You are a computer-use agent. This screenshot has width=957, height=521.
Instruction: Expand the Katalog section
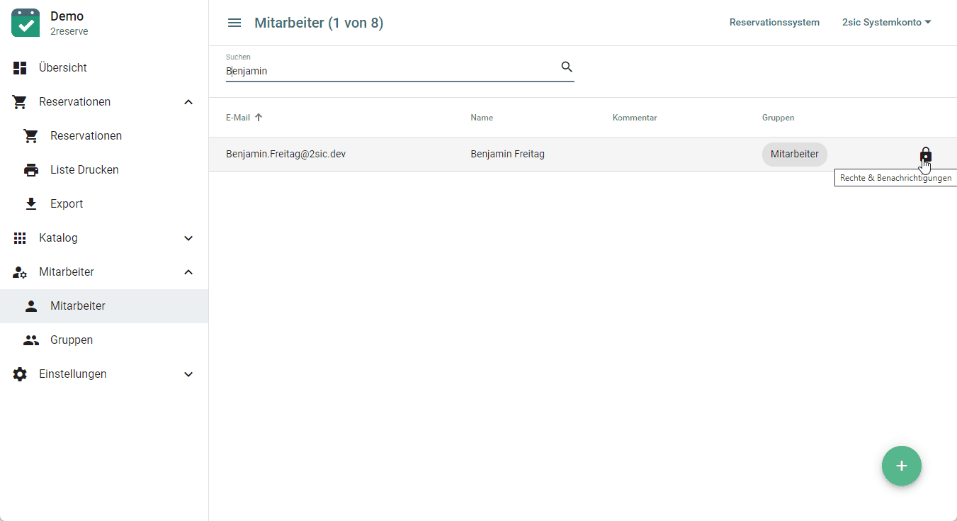pos(188,238)
